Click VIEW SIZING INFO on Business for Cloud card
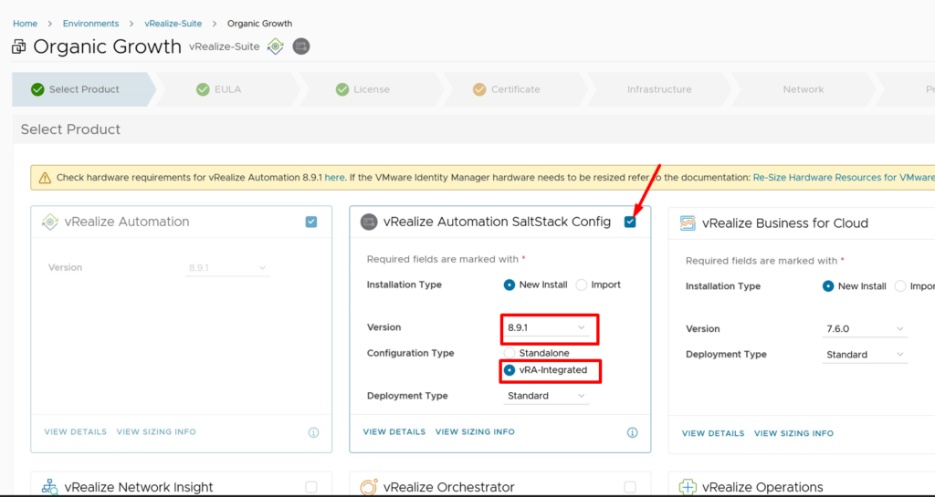This screenshot has width=935, height=497. (793, 433)
